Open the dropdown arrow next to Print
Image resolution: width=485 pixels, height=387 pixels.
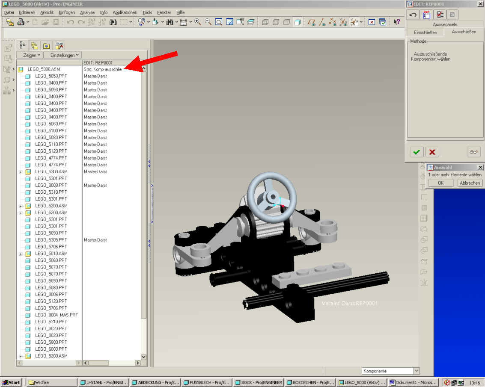point(28,22)
